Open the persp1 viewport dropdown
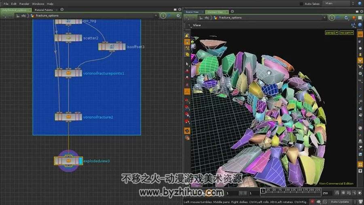The image size is (364, 205). pos(332,32)
